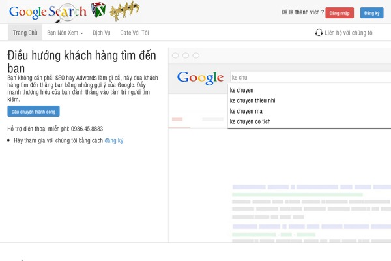391x261 pixels.
Task: Expand the Bạn Nên Xem dropdown menu
Action: click(65, 32)
